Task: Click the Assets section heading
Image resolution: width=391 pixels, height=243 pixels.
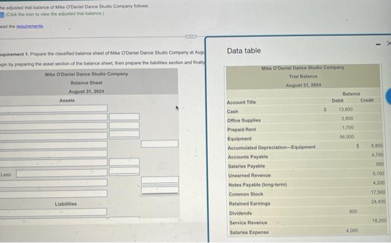Action: (x=67, y=100)
